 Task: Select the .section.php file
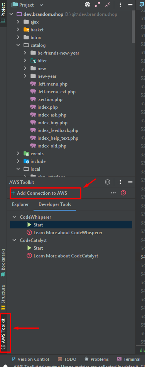[x=50, y=99]
